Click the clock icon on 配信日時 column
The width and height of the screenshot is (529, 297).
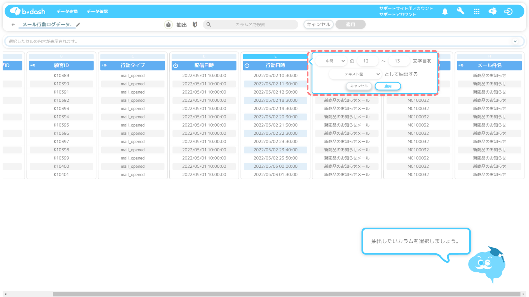click(x=175, y=65)
